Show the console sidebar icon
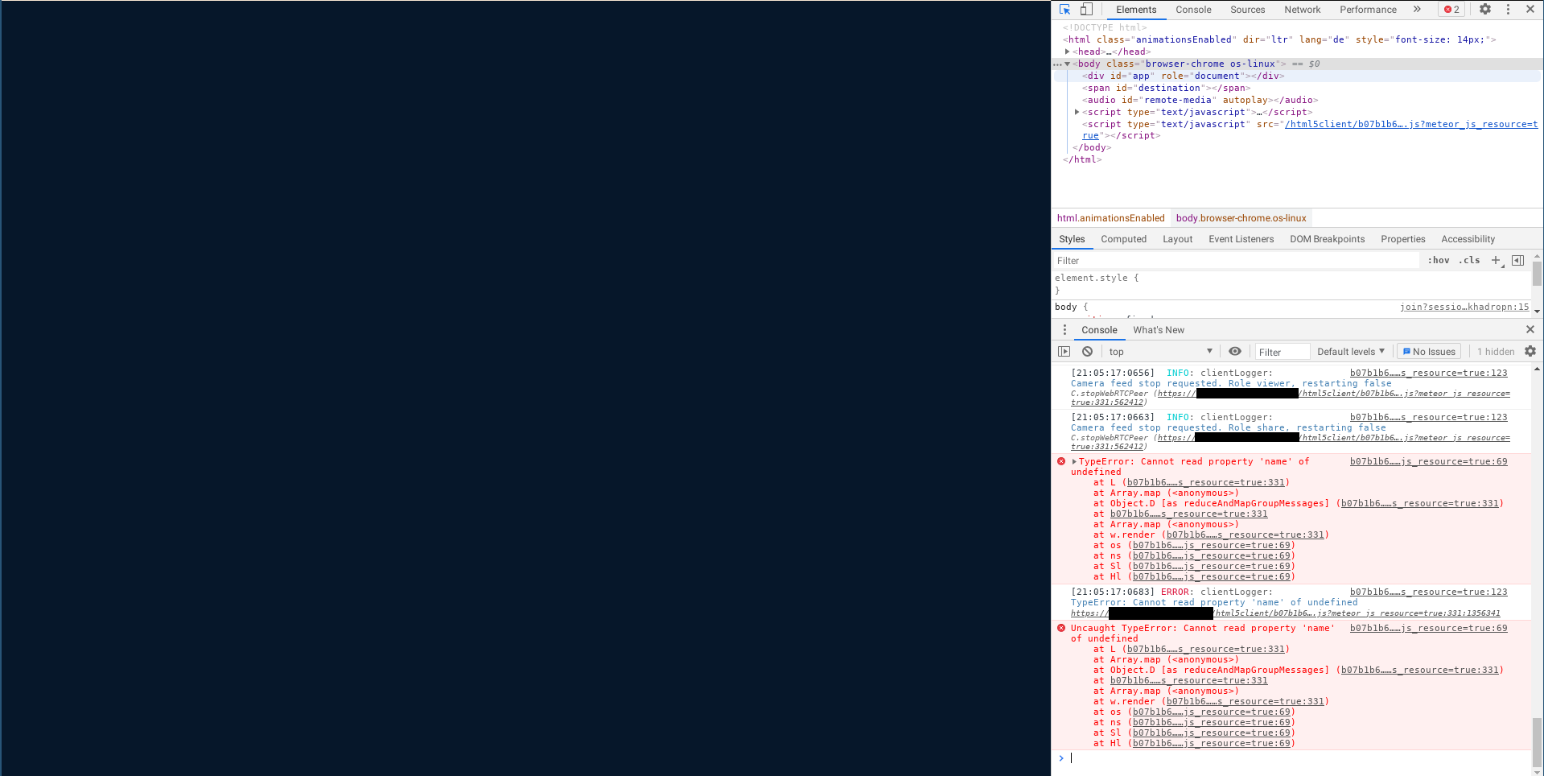1544x776 pixels. [1064, 351]
